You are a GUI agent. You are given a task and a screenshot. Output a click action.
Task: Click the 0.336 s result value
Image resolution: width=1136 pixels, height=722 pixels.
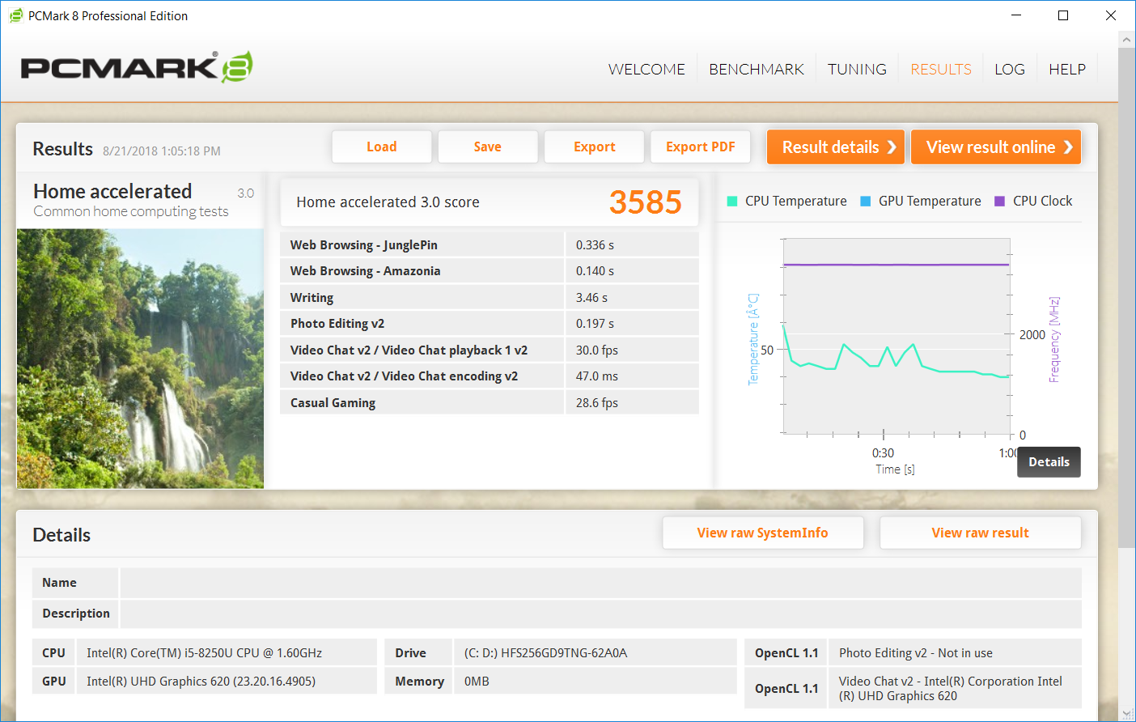pos(595,245)
